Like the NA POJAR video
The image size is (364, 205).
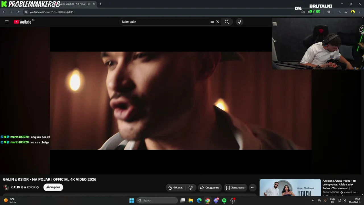[x=175, y=188]
